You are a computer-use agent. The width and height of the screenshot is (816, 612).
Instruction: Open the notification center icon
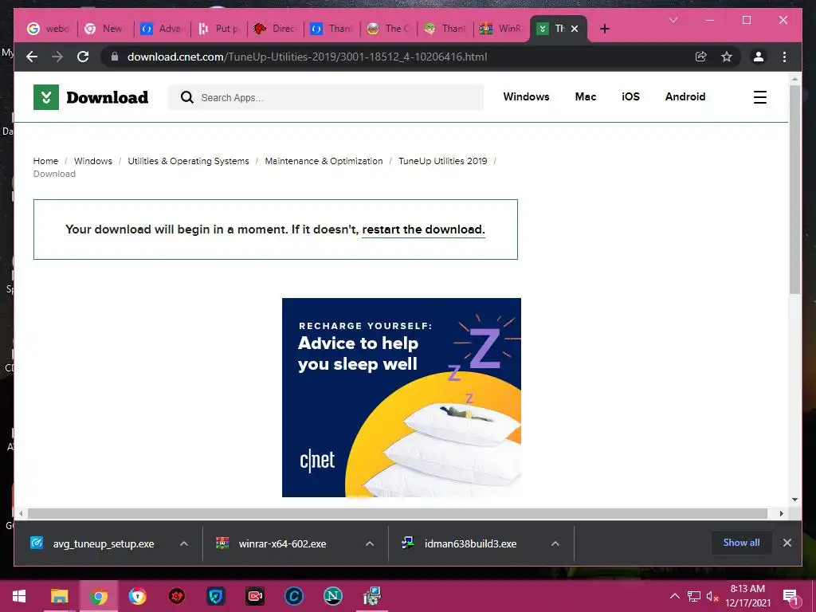[x=791, y=597]
